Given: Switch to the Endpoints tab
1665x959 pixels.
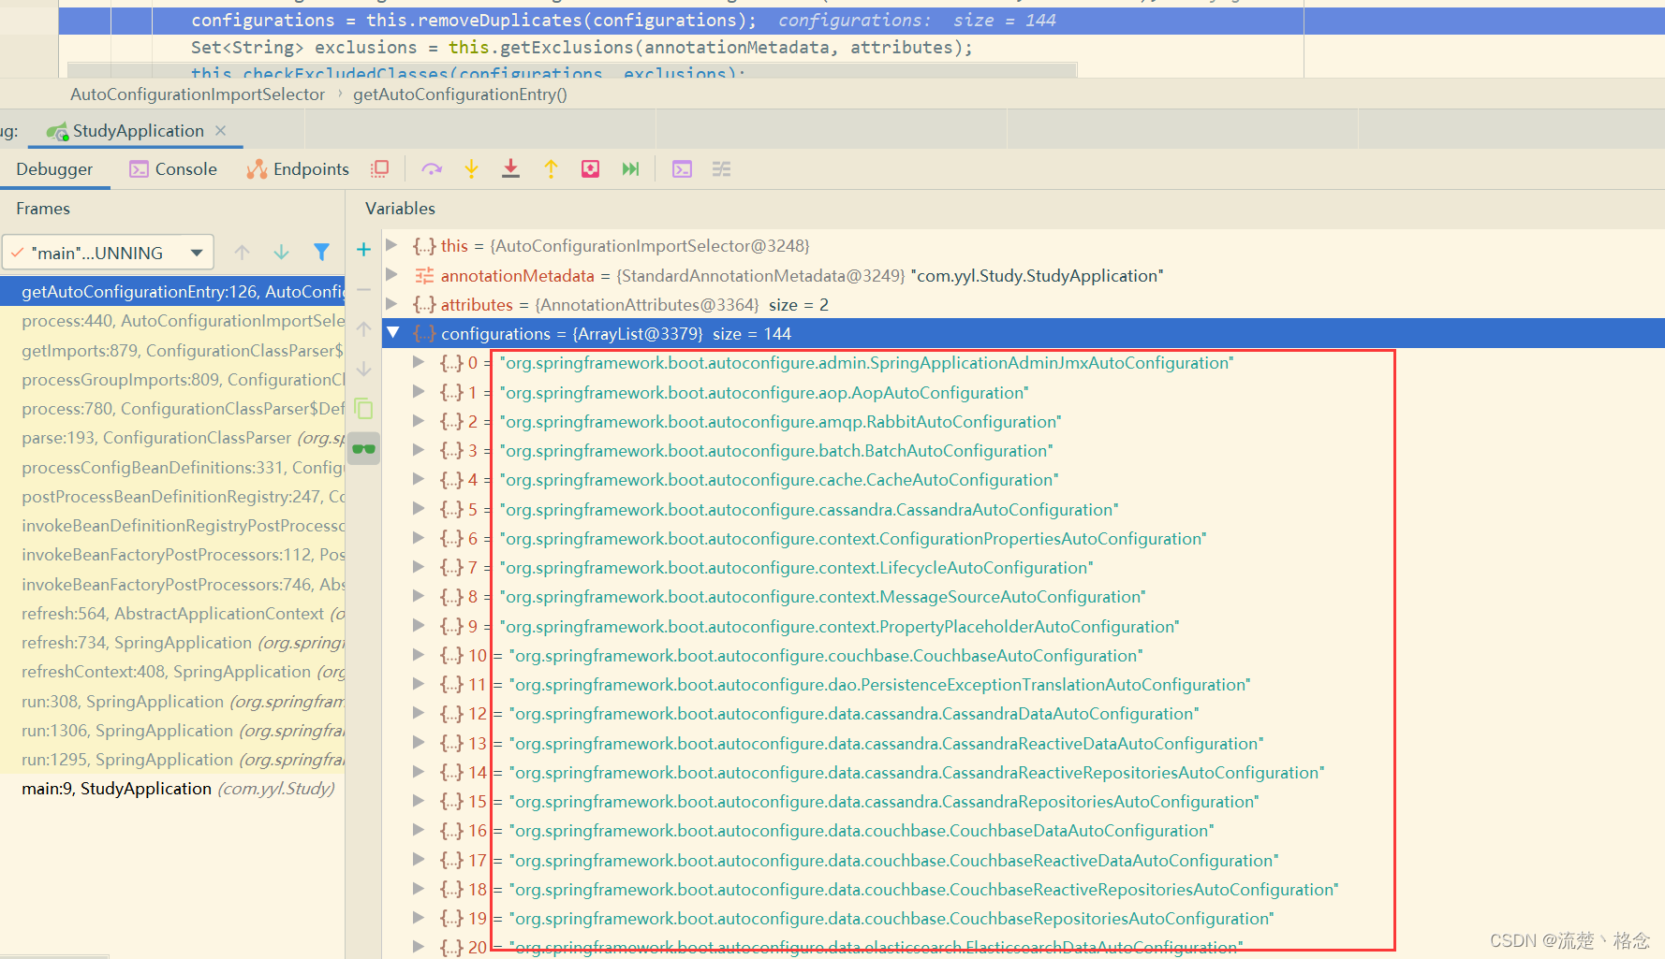Looking at the screenshot, I should click(x=297, y=169).
